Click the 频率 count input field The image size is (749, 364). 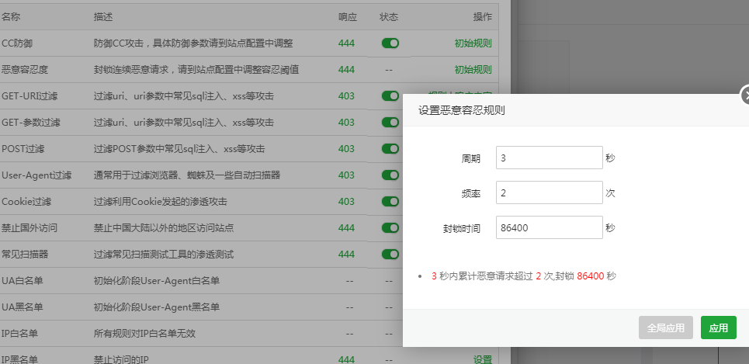[550, 192]
